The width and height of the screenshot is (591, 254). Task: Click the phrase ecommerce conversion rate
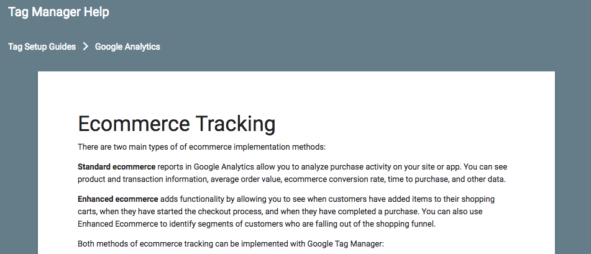[x=335, y=179]
